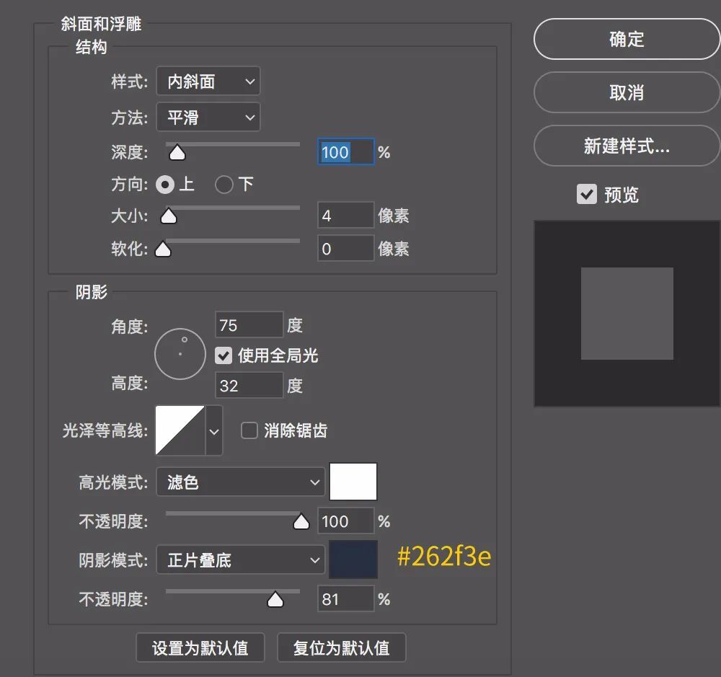Screen dimensions: 721x677
Task: Expand the 阴影模式 dropdown showing 正片叠底
Action: click(240, 560)
